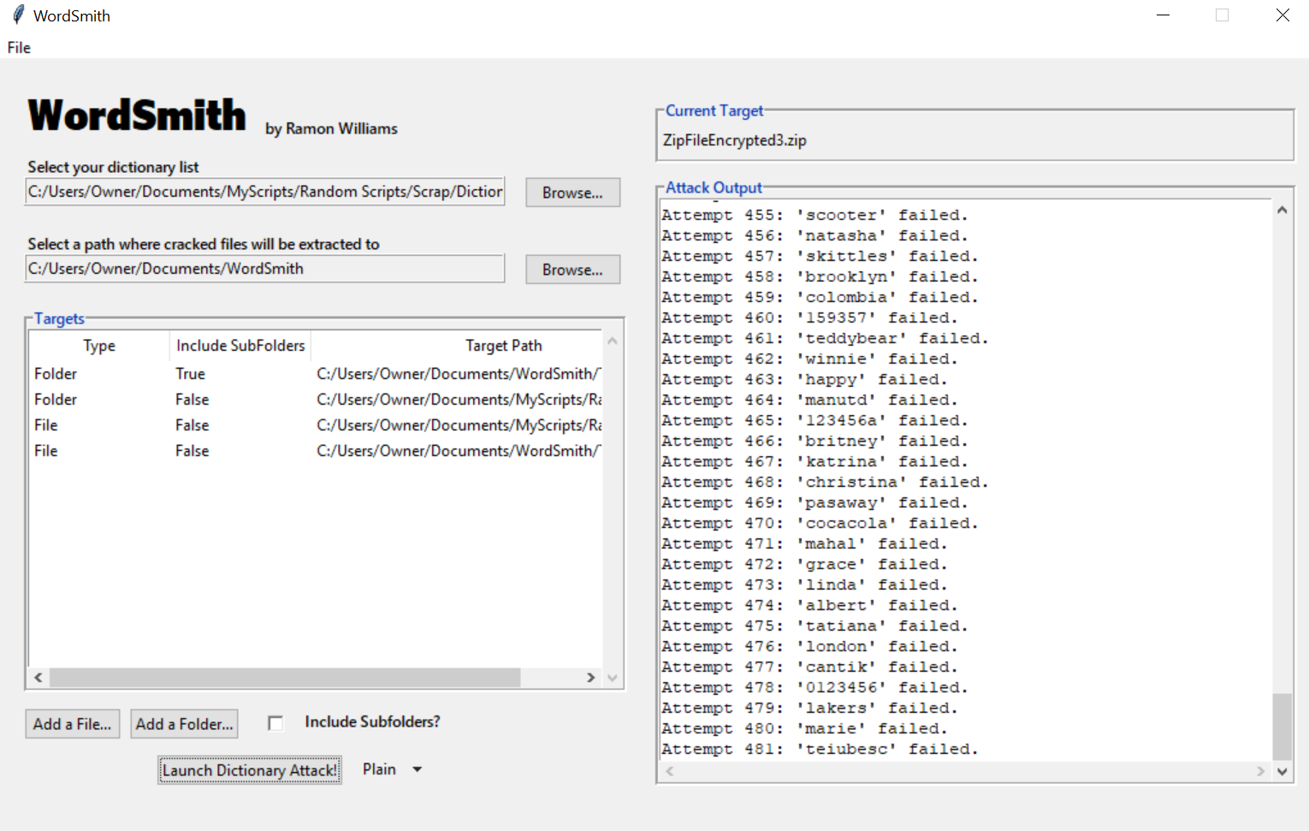This screenshot has width=1309, height=831.
Task: Click the Attempt 469 'pasaway' line
Action: (x=814, y=502)
